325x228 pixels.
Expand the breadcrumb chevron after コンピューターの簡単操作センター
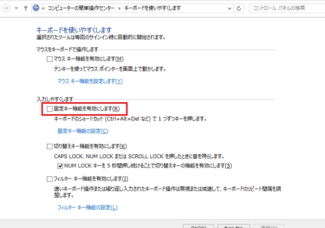click(x=119, y=9)
